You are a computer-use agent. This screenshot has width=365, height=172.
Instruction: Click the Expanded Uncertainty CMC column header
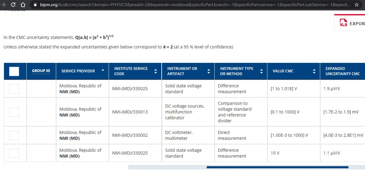342,71
